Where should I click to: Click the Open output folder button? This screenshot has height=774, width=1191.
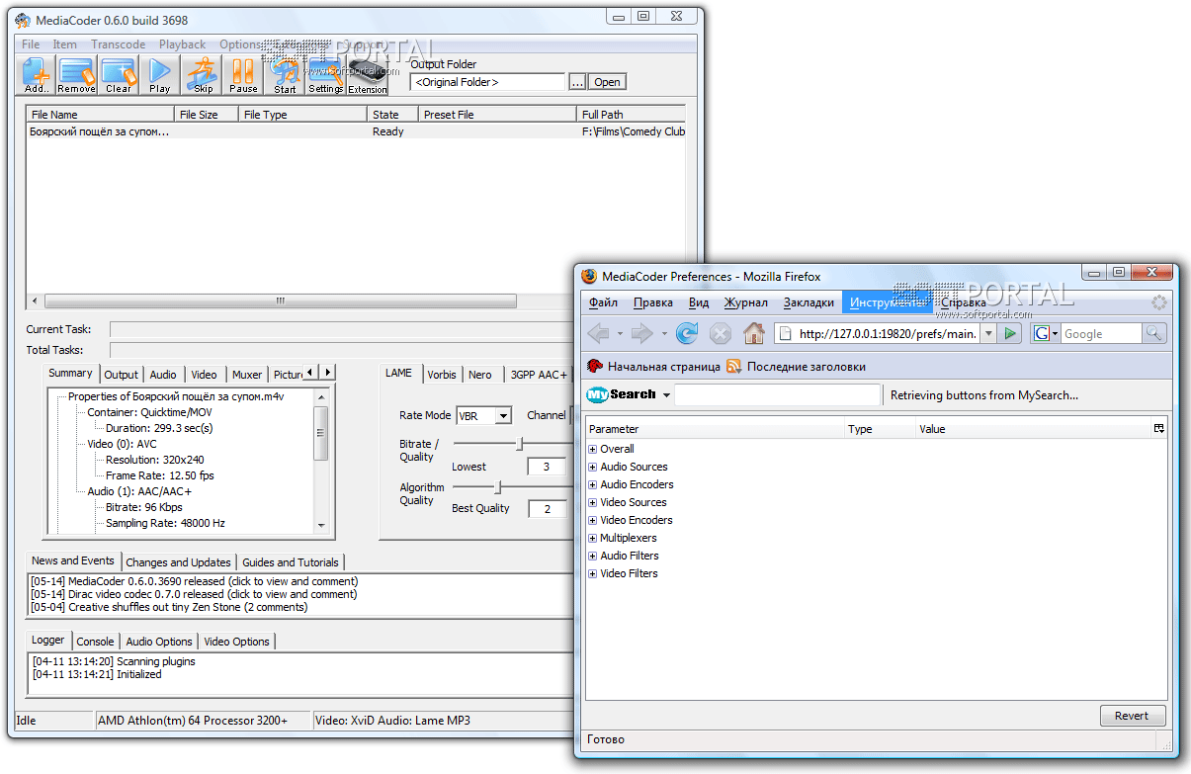pos(607,82)
